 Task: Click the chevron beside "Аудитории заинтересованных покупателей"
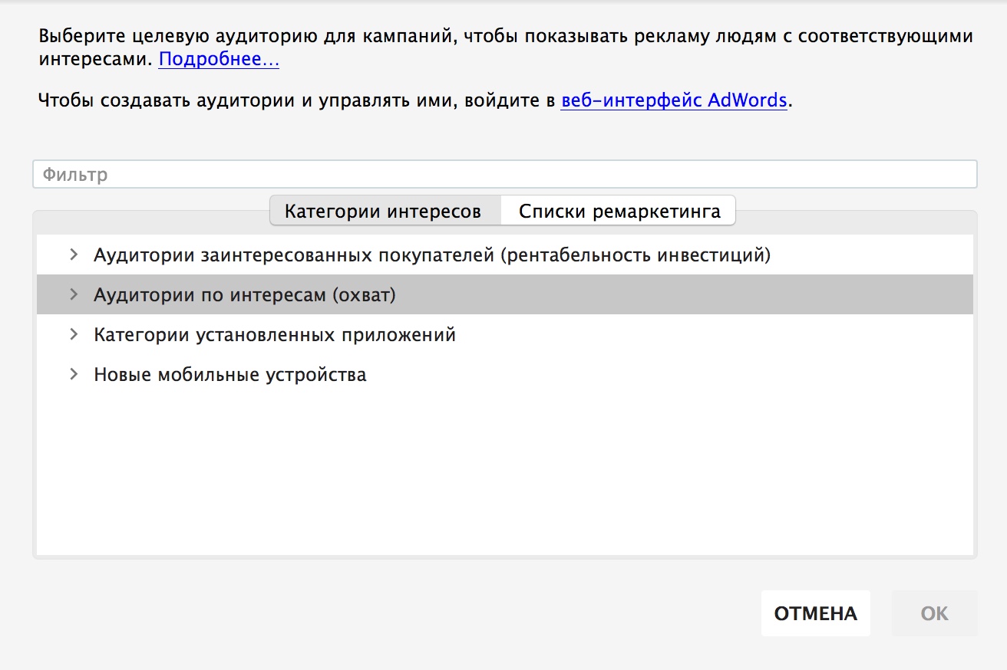point(74,254)
